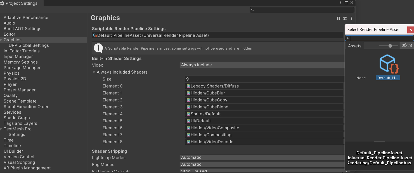Collapse the Graphics tree item arrow
The width and height of the screenshot is (414, 173).
point(1,40)
